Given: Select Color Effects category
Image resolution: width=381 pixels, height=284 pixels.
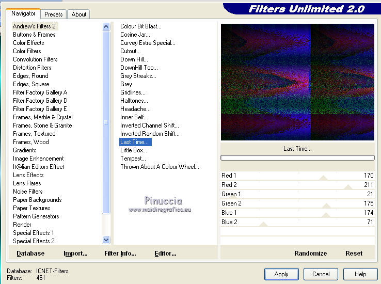Looking at the screenshot, I should pos(28,43).
